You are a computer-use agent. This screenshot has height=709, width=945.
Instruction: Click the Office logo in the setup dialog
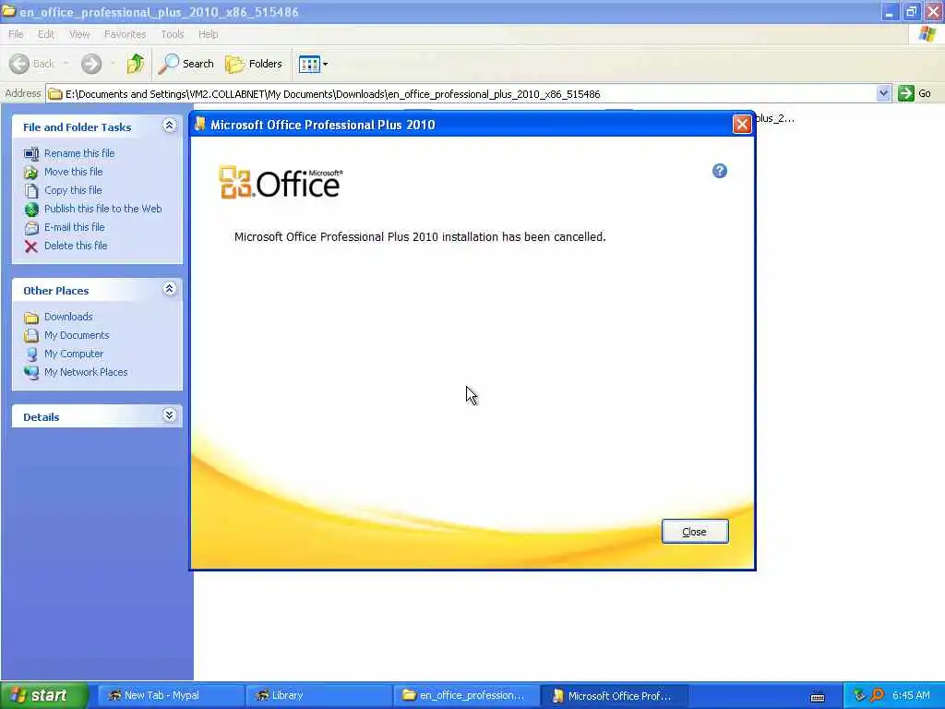click(281, 182)
